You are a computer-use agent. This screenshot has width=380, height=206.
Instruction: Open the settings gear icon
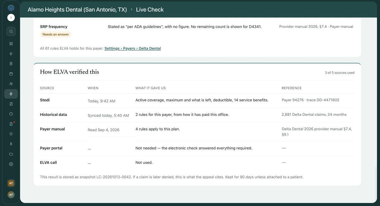point(11,164)
